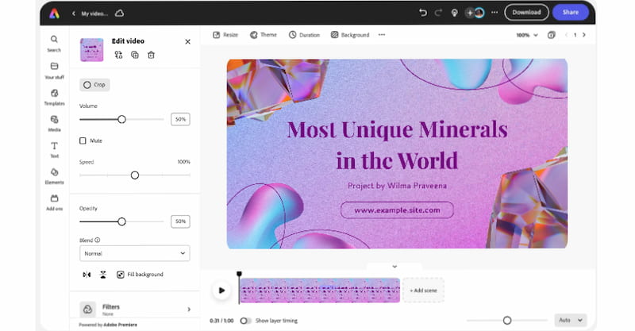Click the Share button
This screenshot has width=635, height=331.
(x=570, y=12)
